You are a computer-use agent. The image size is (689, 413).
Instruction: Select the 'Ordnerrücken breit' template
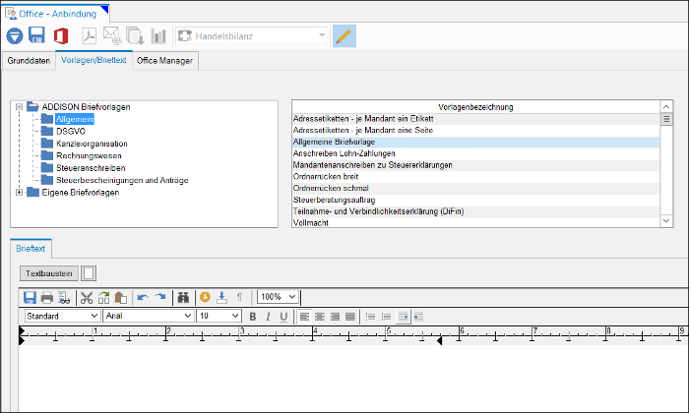point(475,176)
